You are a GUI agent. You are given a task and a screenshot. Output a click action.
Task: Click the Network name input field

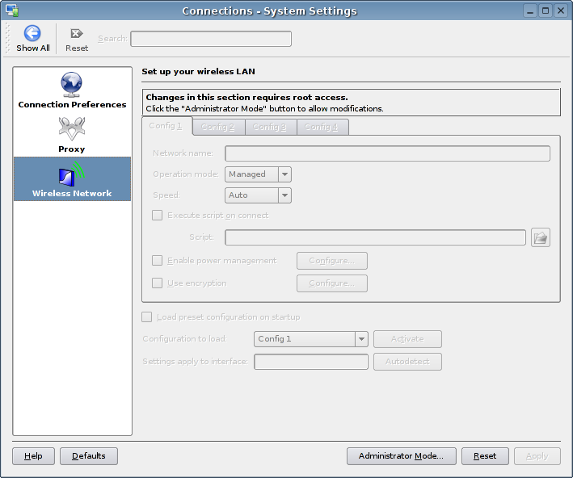[387, 153]
